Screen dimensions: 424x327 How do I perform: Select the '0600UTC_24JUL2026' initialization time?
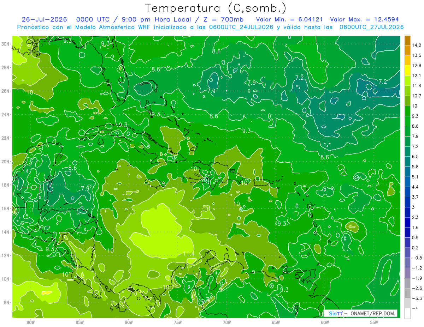tap(240, 27)
